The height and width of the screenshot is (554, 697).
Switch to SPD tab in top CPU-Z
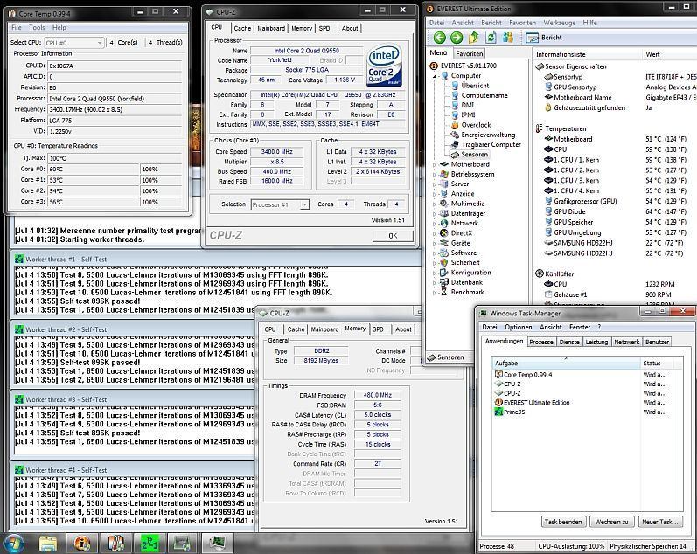[x=324, y=28]
